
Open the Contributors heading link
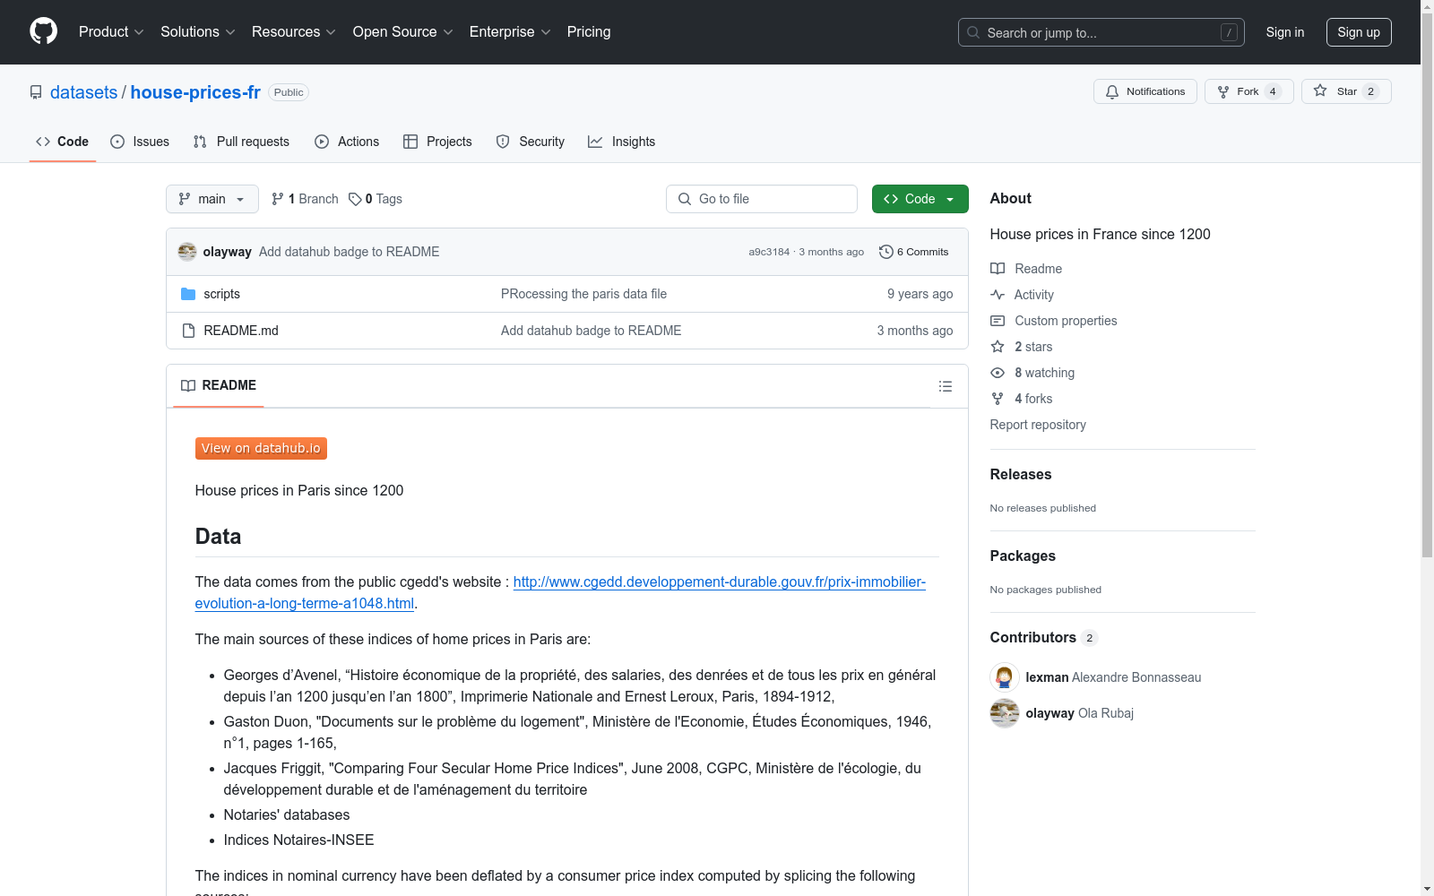1043,637
